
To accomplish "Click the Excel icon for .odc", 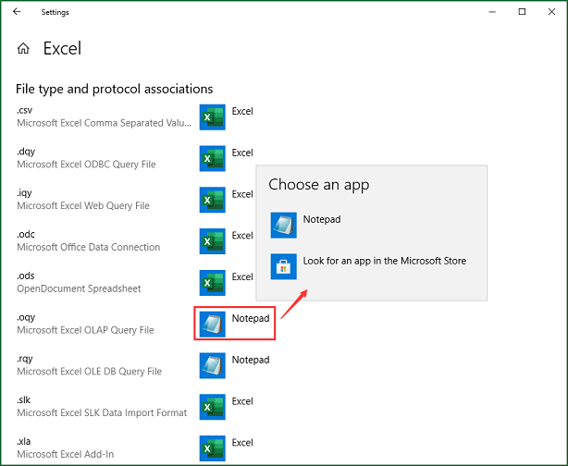I will (212, 241).
